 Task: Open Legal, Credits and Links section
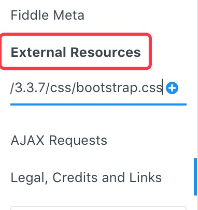click(86, 177)
